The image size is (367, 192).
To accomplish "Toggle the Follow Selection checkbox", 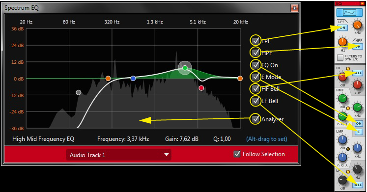I will (237, 154).
